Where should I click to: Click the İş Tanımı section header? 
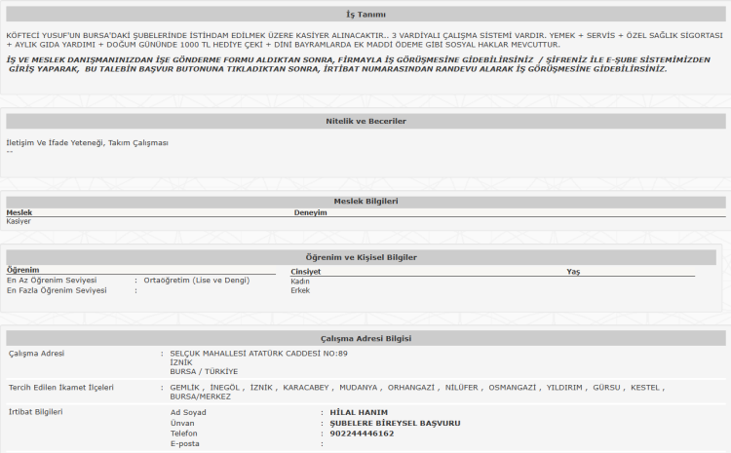coord(365,17)
